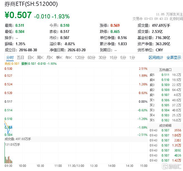Image resolution: width=183 pixels, height=171 pixels.
Task: Click 成交额 value 2.53亿
Action: [157, 32]
